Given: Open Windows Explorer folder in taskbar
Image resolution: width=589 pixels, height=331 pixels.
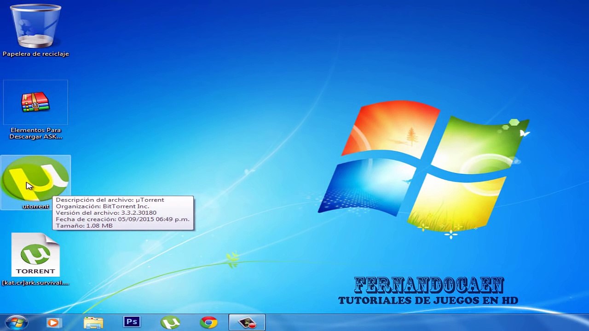Looking at the screenshot, I should tap(93, 323).
